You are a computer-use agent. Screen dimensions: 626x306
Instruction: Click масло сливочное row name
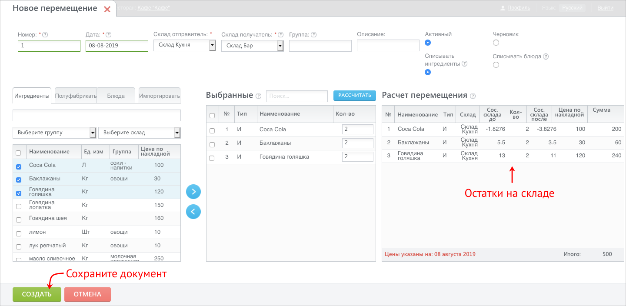coord(52,258)
